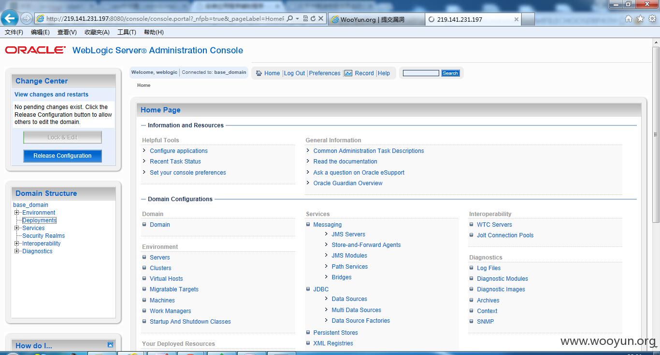Screen dimensions: 660x355
Task: Open Oracle Guardian Overview link
Action: point(348,183)
